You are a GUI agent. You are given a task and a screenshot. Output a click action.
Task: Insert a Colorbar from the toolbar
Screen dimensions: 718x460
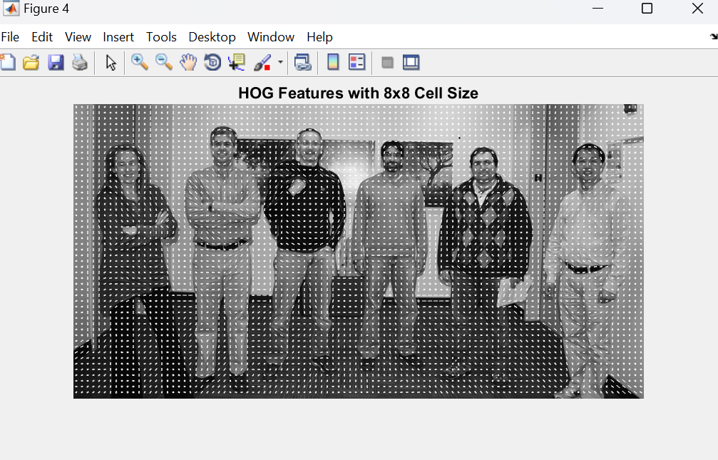333,62
